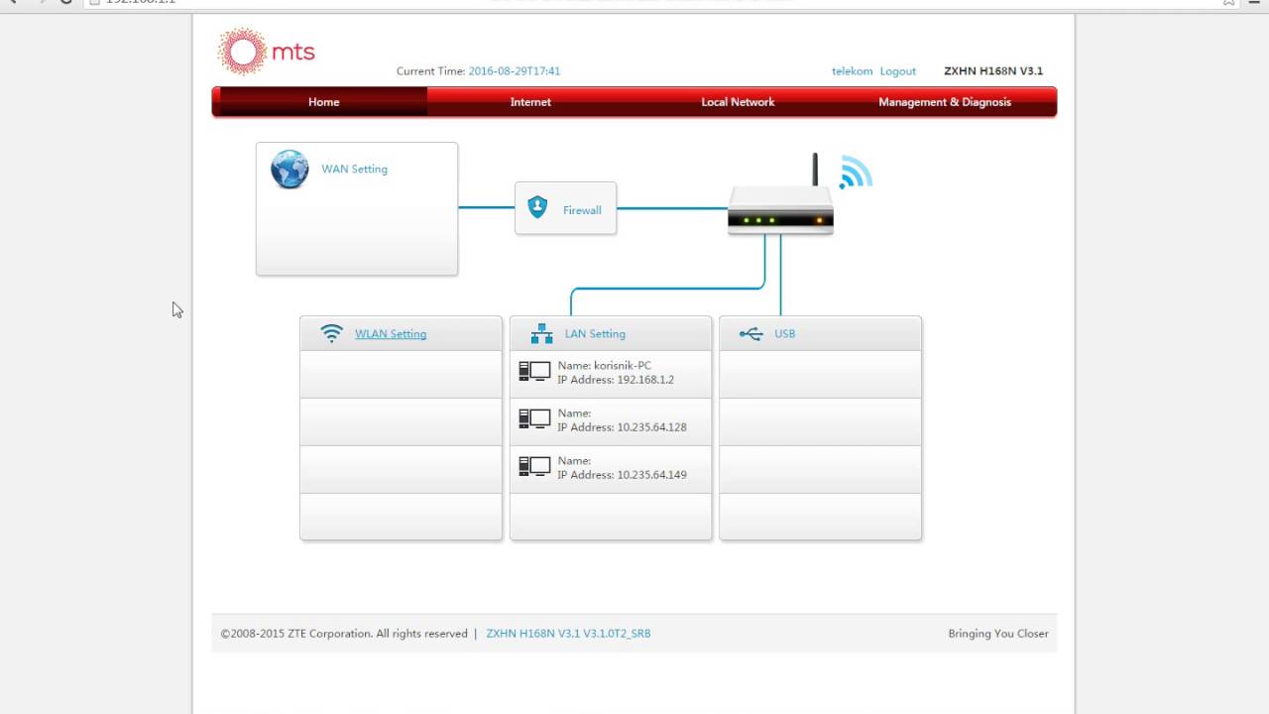The image size is (1269, 714).
Task: Click the blue Wi-Fi signal waves icon
Action: pos(855,172)
